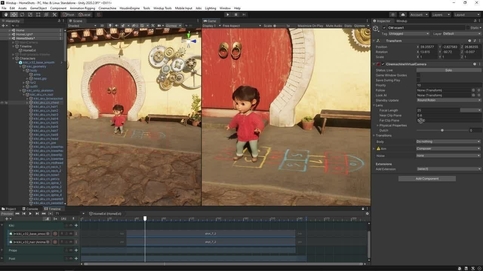Enable Save During Play checkbox
The image size is (483, 271).
pyautogui.click(x=418, y=80)
